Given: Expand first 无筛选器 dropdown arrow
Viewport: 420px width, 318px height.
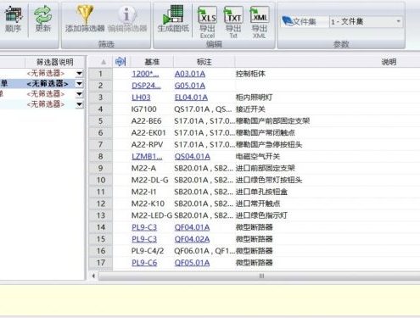Looking at the screenshot, I should pos(80,74).
